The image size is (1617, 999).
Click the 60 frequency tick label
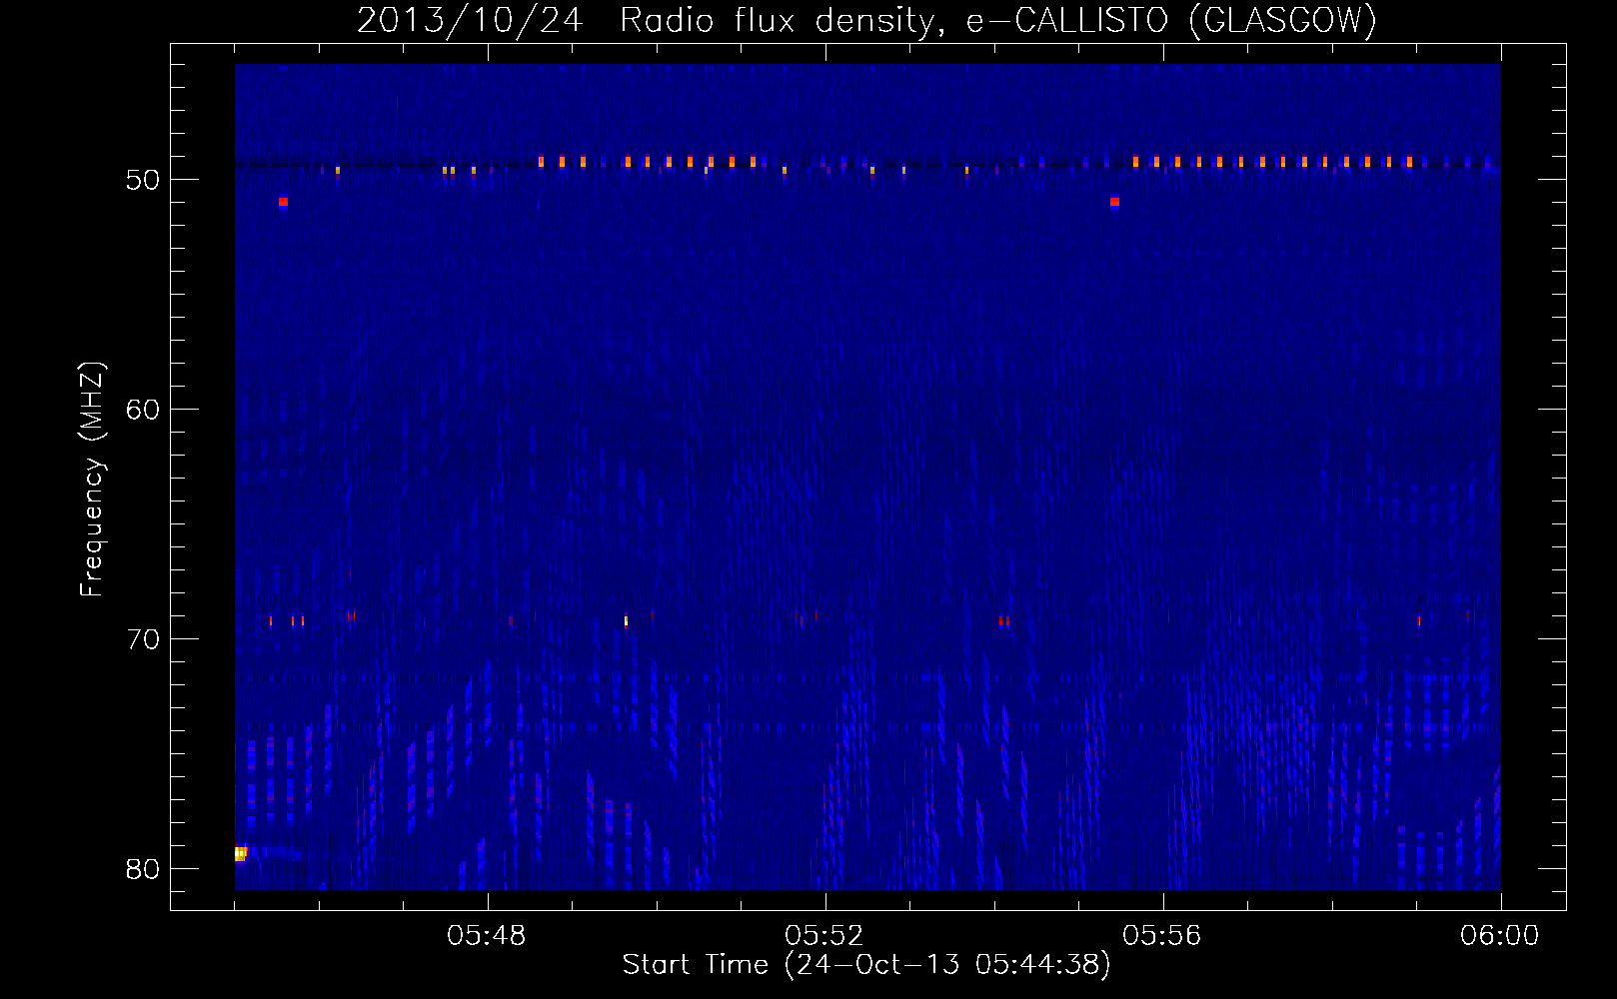pos(143,410)
